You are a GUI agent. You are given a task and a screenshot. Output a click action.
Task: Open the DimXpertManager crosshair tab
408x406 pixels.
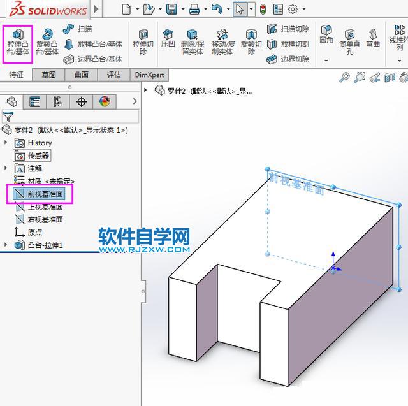[x=81, y=102]
